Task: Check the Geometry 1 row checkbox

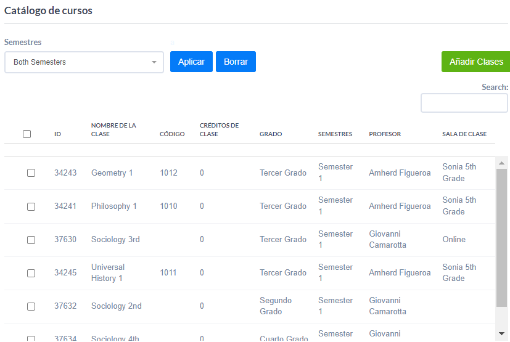Action: coord(31,173)
